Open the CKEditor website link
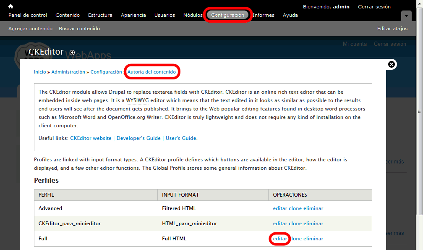The image size is (423, 250). click(91, 138)
